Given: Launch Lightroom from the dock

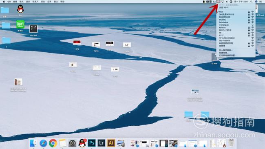Looking at the screenshot, I should (x=101, y=143).
